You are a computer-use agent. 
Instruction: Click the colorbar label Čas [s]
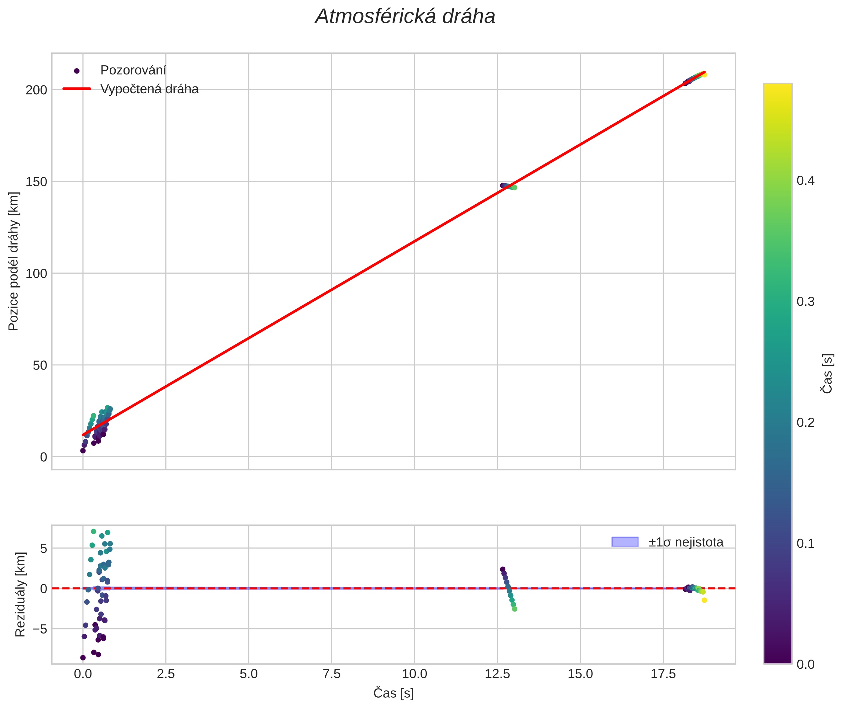[x=827, y=373]
